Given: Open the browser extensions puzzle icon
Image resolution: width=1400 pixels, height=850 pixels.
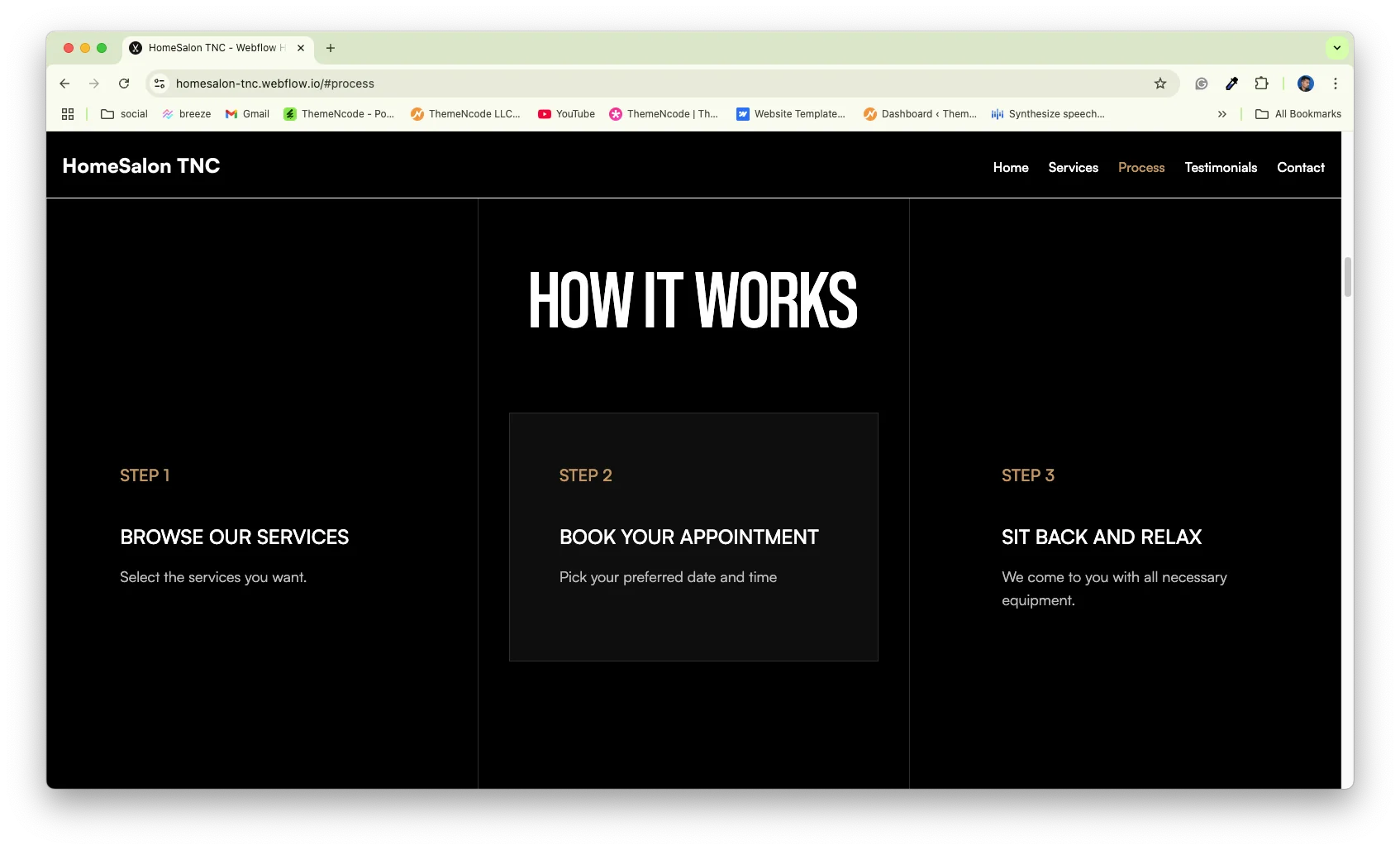Looking at the screenshot, I should [x=1262, y=84].
